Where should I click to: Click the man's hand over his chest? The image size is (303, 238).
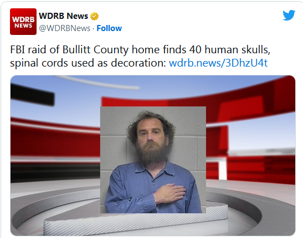coord(170,194)
